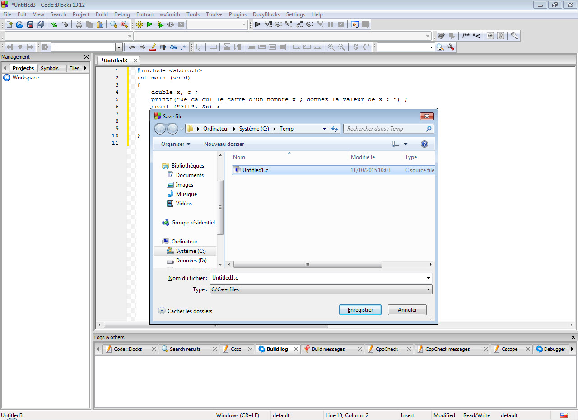Click the navigation pane vertical scrollbar
578x420 pixels.
(x=220, y=207)
